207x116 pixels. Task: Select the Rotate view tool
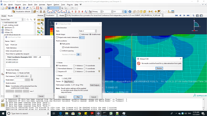(x=27, y=8)
